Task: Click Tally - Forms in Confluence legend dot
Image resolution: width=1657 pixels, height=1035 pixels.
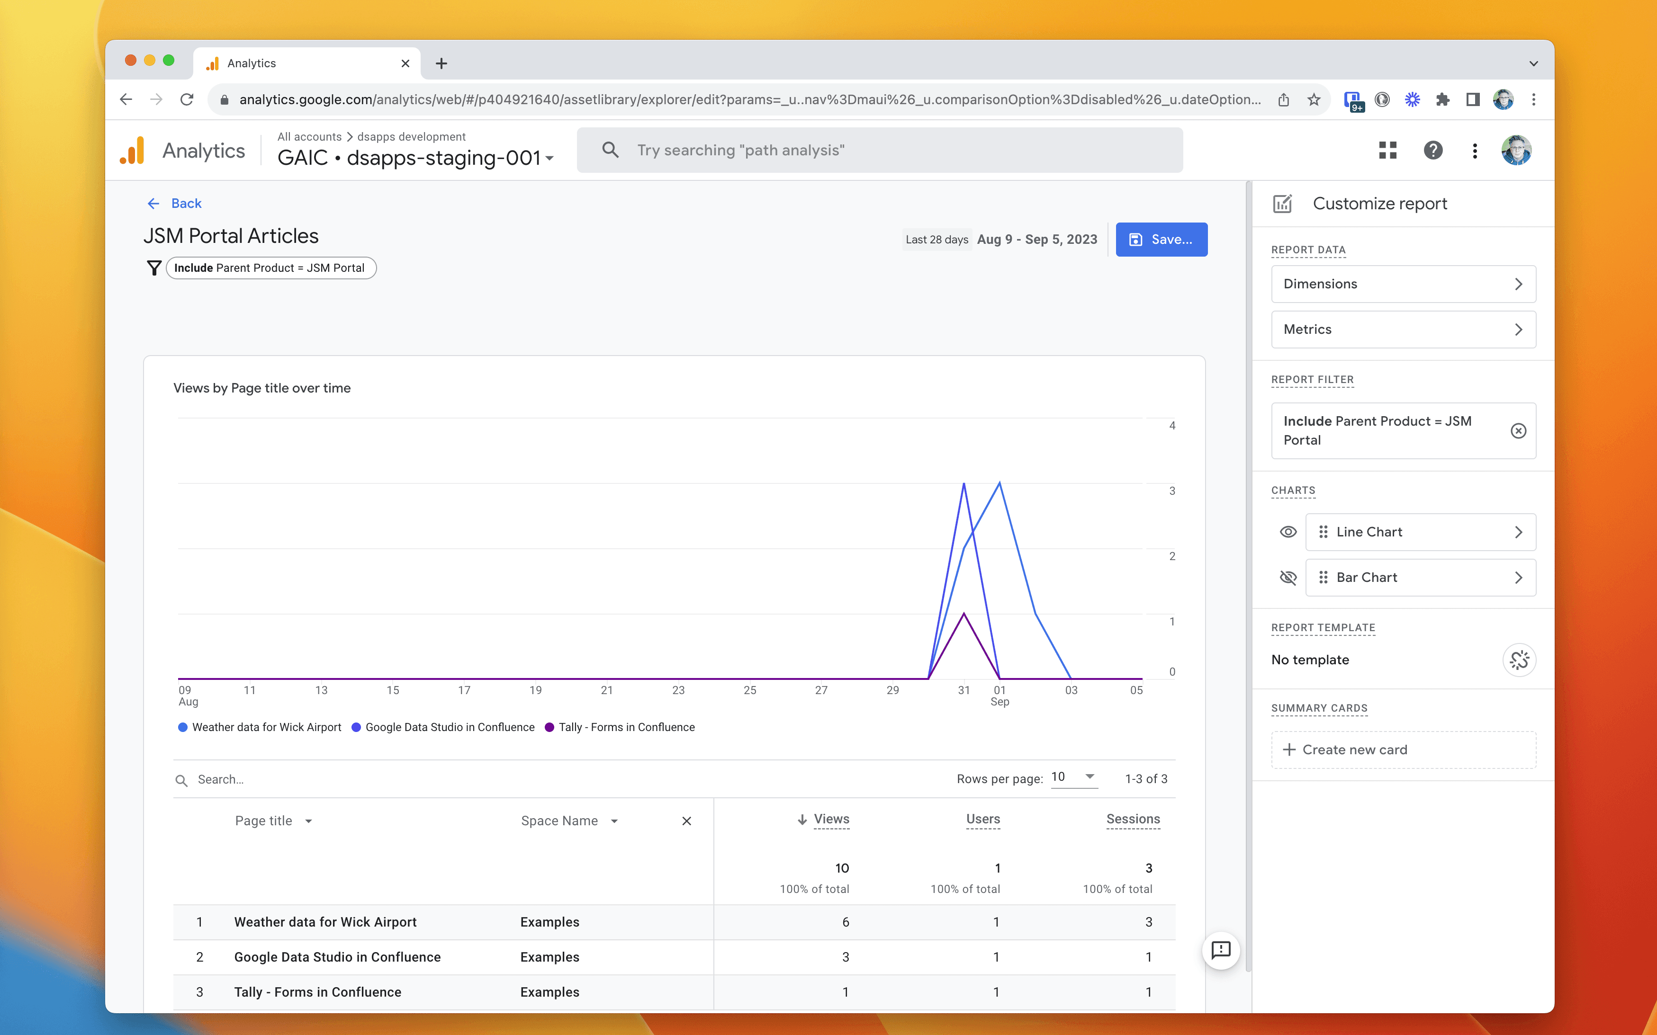Action: pyautogui.click(x=549, y=727)
